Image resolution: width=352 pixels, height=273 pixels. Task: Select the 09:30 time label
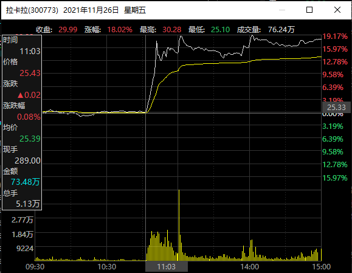(x=35, y=267)
